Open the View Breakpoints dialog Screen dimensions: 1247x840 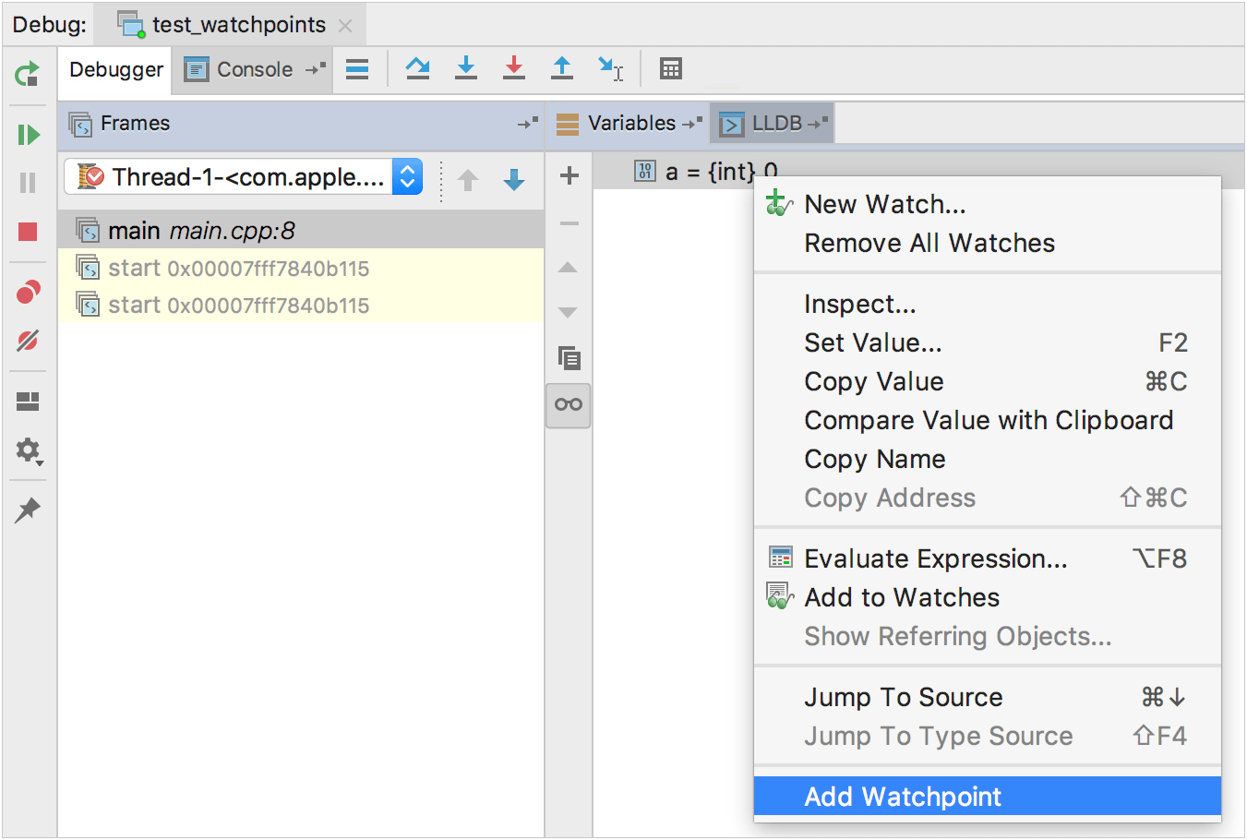point(29,293)
